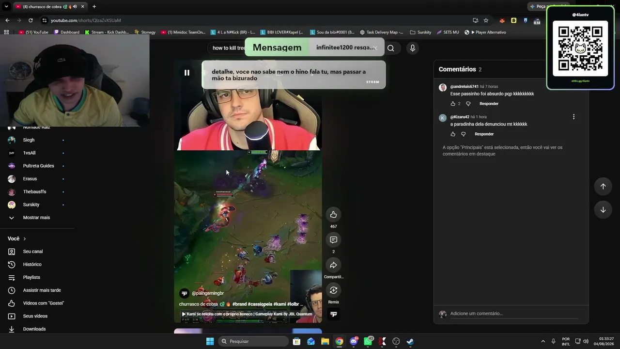
Task: Open the @Kizaru42 channel link
Action: (460, 117)
